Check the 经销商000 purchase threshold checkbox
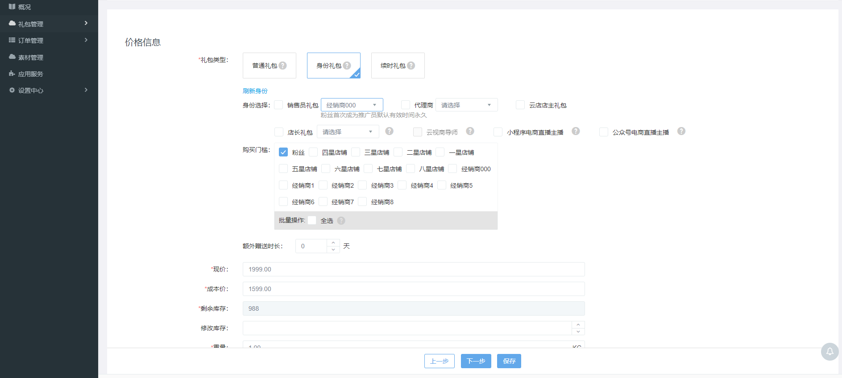 (452, 168)
